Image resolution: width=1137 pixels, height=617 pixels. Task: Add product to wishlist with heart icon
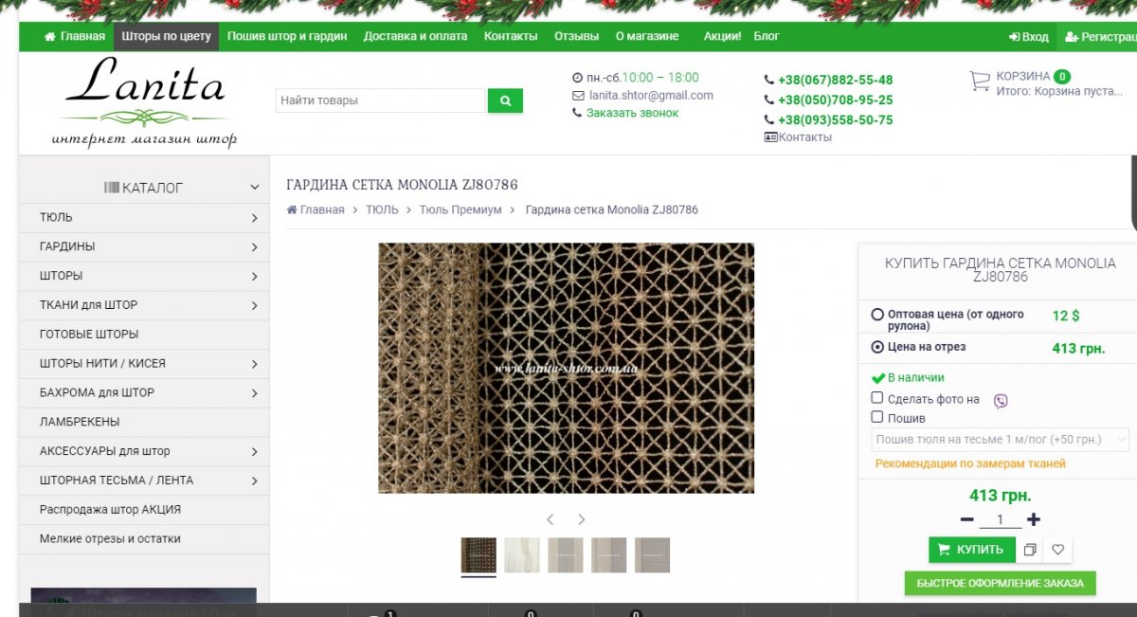[1058, 550]
